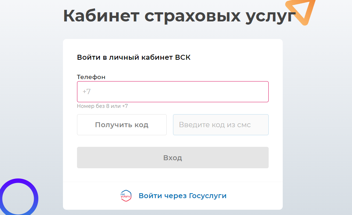The width and height of the screenshot is (352, 215).
Task: Click the Кабинет страховых услуг page title
Action: [x=179, y=15]
